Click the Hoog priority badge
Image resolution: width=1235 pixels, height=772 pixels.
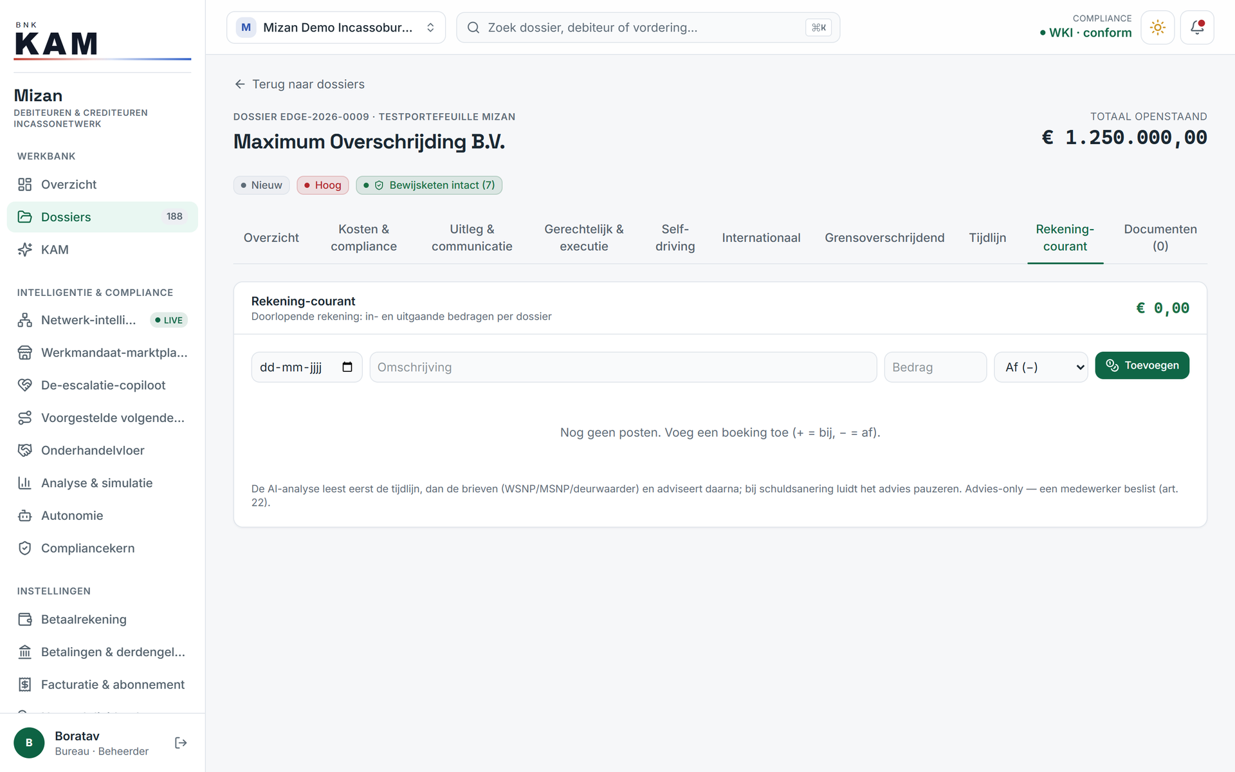coord(322,185)
